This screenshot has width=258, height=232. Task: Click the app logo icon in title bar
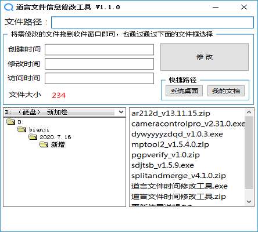[9, 7]
